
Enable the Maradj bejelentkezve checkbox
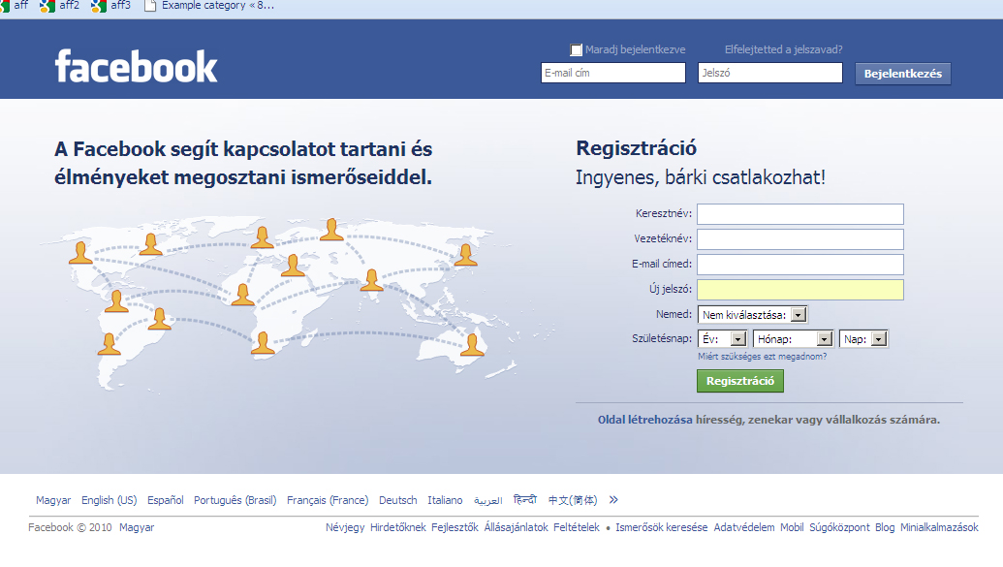[x=577, y=50]
